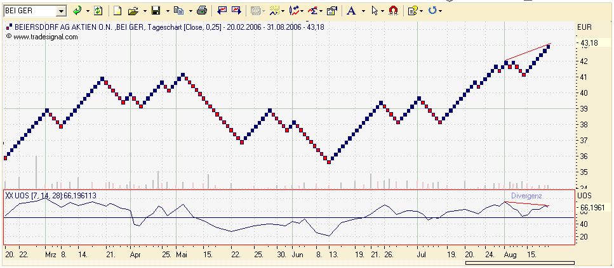Expand the pointer tool dropdown arrow
The image size is (614, 268).
[x=383, y=11]
